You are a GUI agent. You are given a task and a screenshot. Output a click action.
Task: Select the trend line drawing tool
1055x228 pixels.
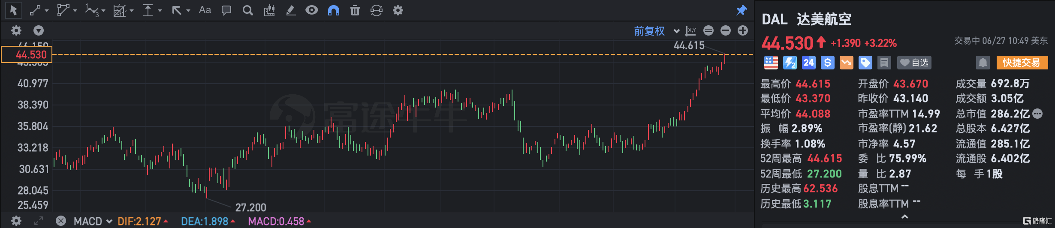point(35,10)
